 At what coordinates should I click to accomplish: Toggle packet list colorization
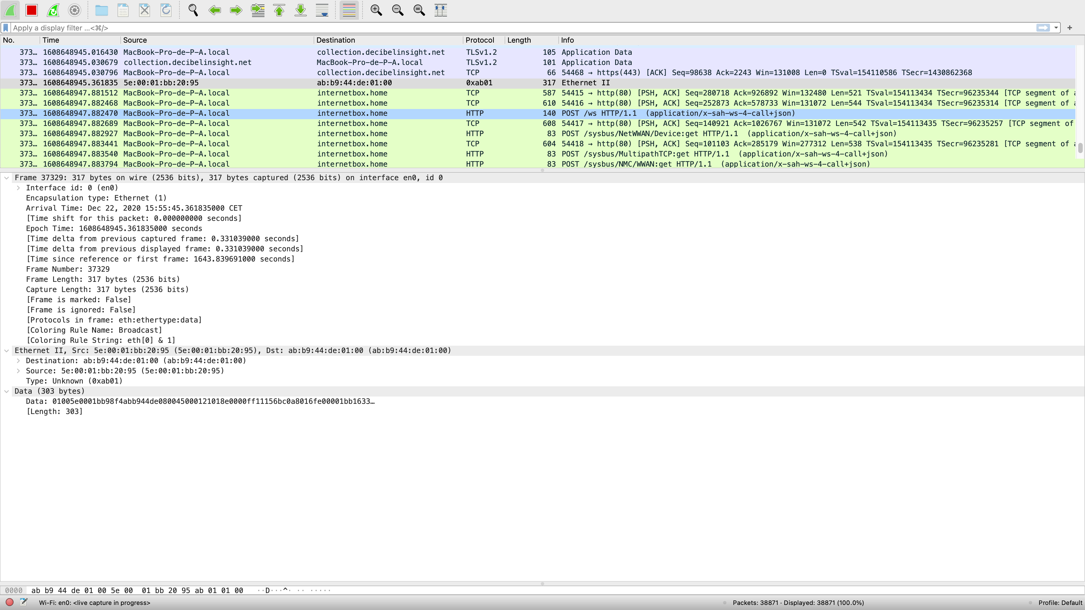[x=349, y=10]
